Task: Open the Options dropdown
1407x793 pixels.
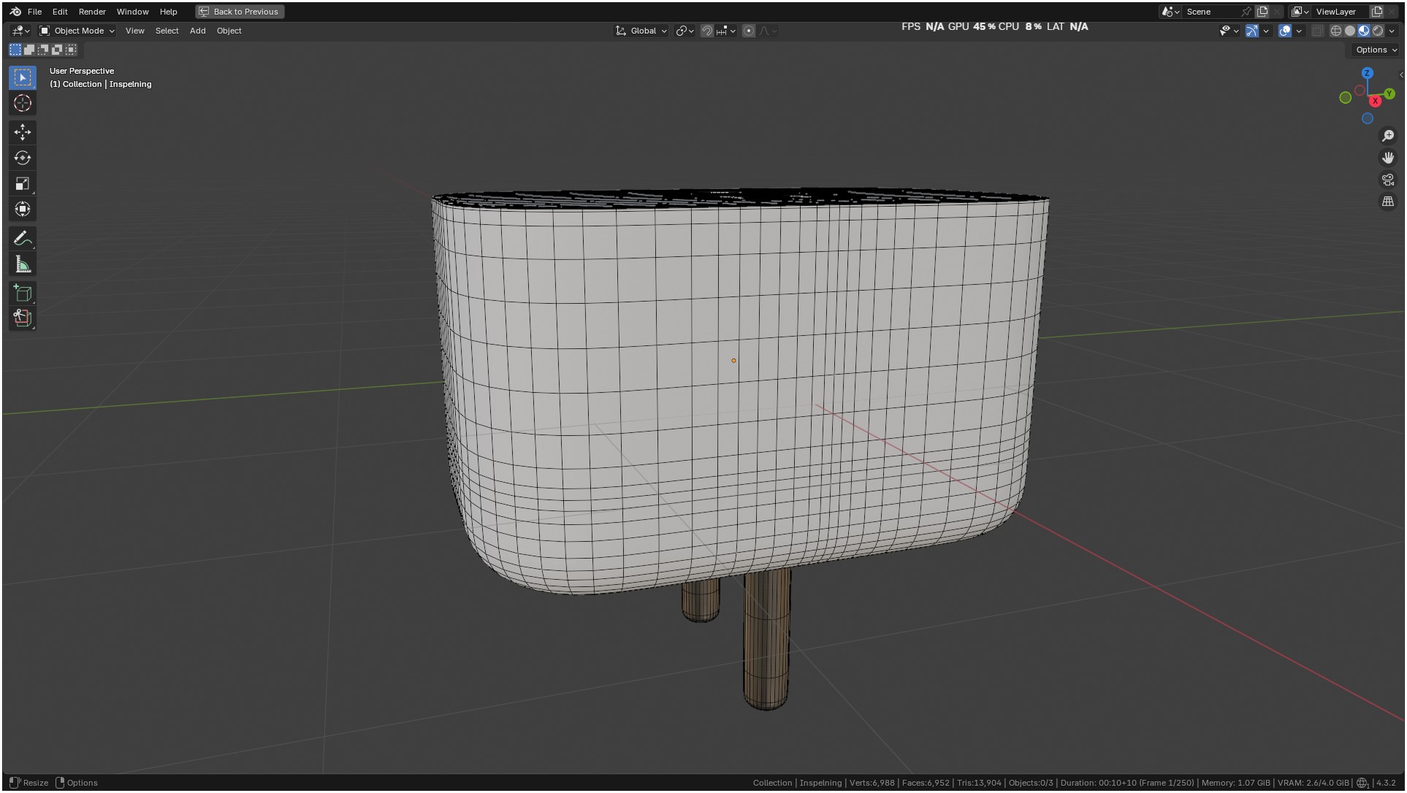Action: pos(1376,50)
